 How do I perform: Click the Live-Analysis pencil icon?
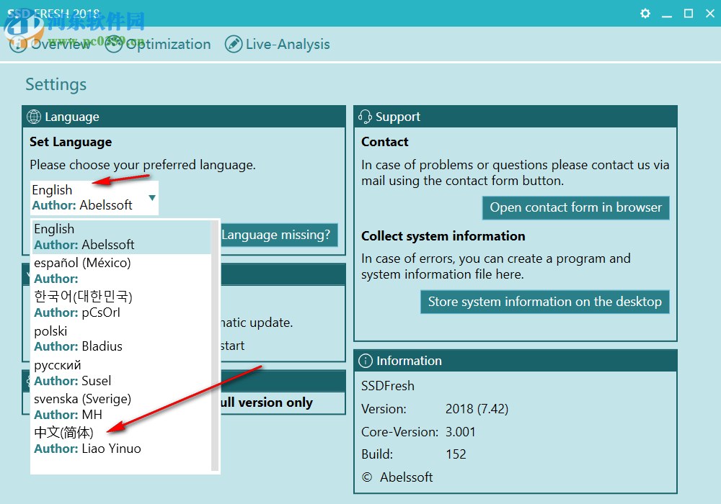[x=234, y=44]
